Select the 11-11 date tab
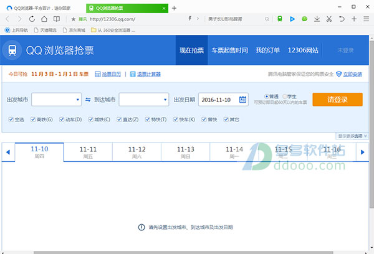This screenshot has width=374, height=254. pos(88,152)
